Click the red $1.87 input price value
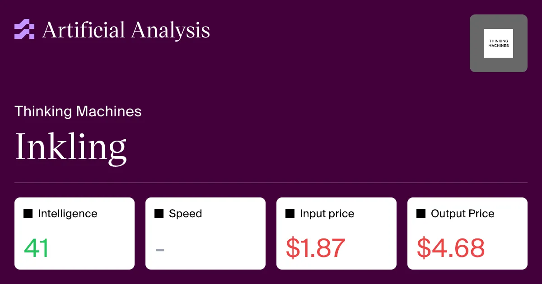The image size is (542, 284). (x=316, y=248)
